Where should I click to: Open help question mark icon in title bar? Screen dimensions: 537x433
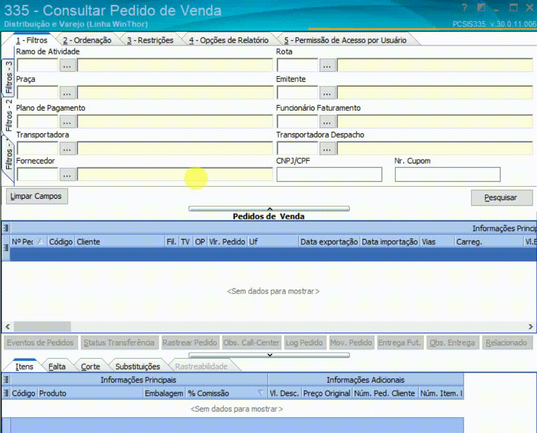tap(464, 8)
